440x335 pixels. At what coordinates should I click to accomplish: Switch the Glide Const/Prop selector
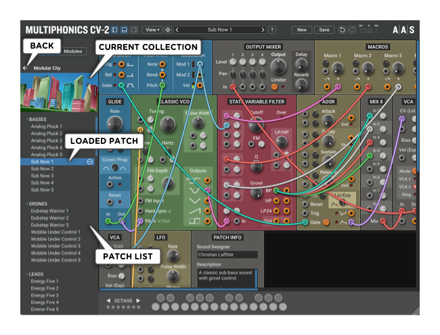pos(115,167)
